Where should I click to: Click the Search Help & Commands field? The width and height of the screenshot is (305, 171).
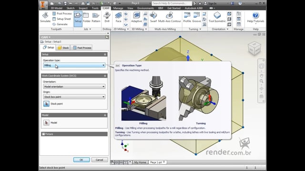[x=172, y=3]
